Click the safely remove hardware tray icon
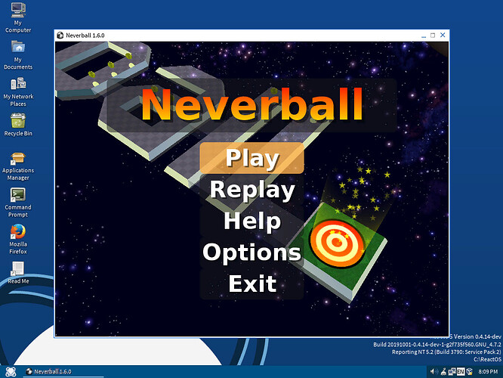 click(x=443, y=372)
